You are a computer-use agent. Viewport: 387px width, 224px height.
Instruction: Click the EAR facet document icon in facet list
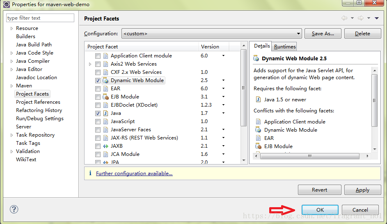105,89
